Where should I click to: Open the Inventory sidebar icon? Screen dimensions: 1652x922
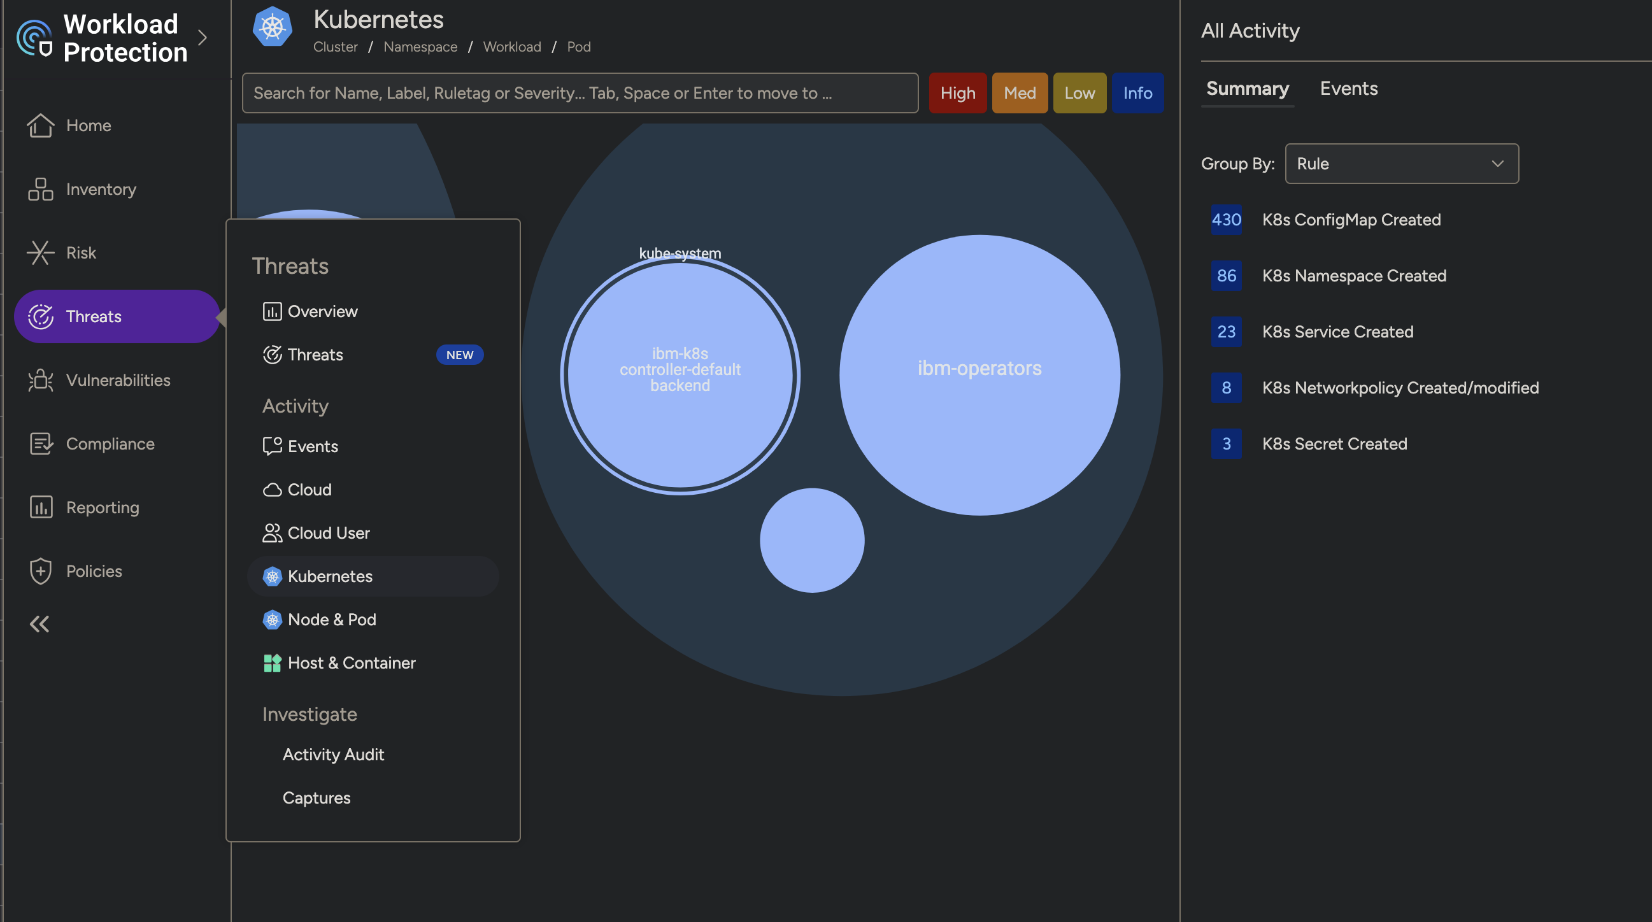click(x=39, y=189)
